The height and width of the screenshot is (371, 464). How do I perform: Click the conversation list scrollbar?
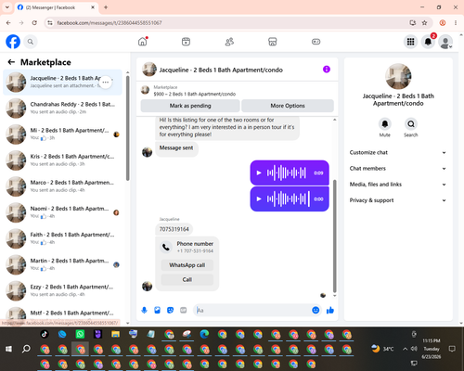(x=127, y=128)
